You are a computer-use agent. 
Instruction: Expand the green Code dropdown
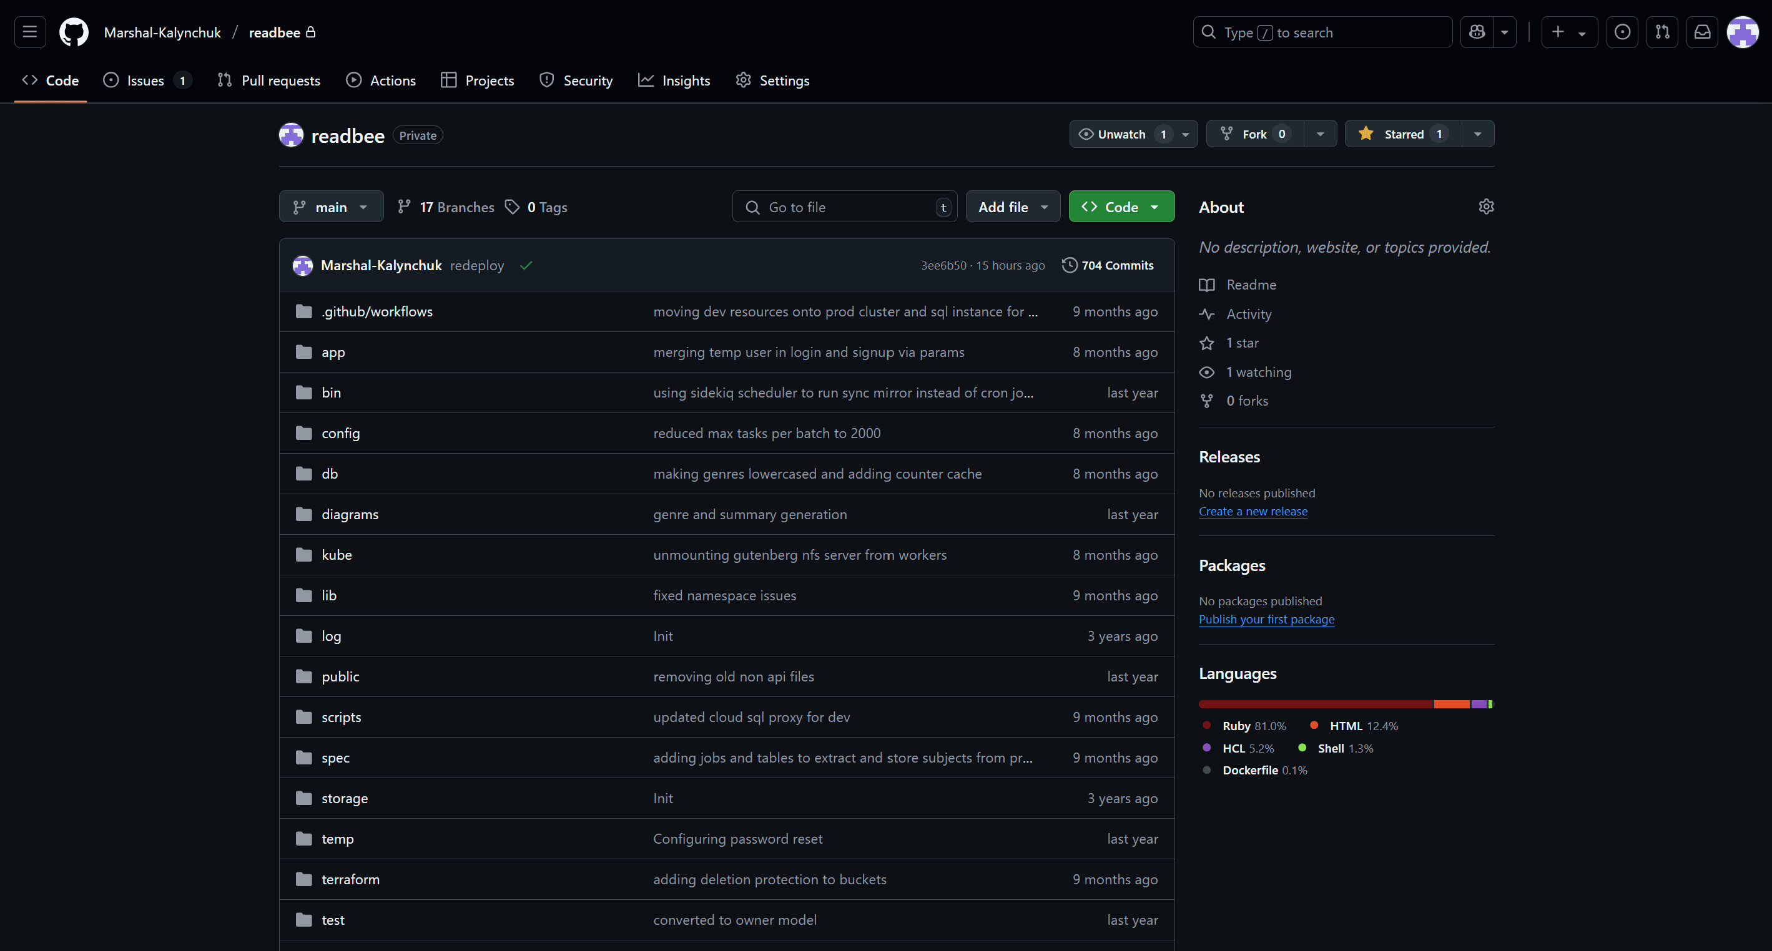(x=1121, y=207)
